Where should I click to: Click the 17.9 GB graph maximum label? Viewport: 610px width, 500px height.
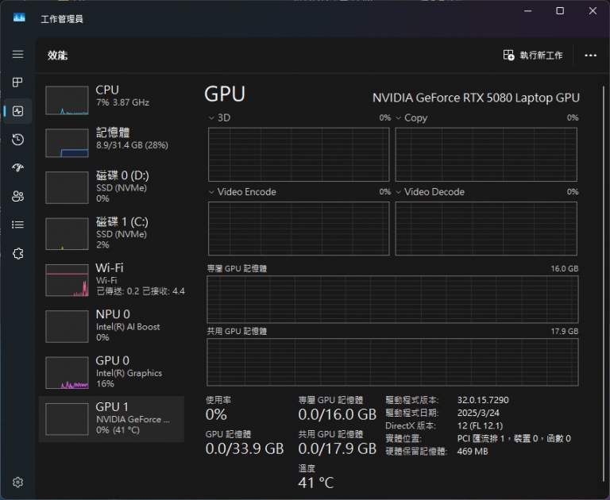point(565,331)
